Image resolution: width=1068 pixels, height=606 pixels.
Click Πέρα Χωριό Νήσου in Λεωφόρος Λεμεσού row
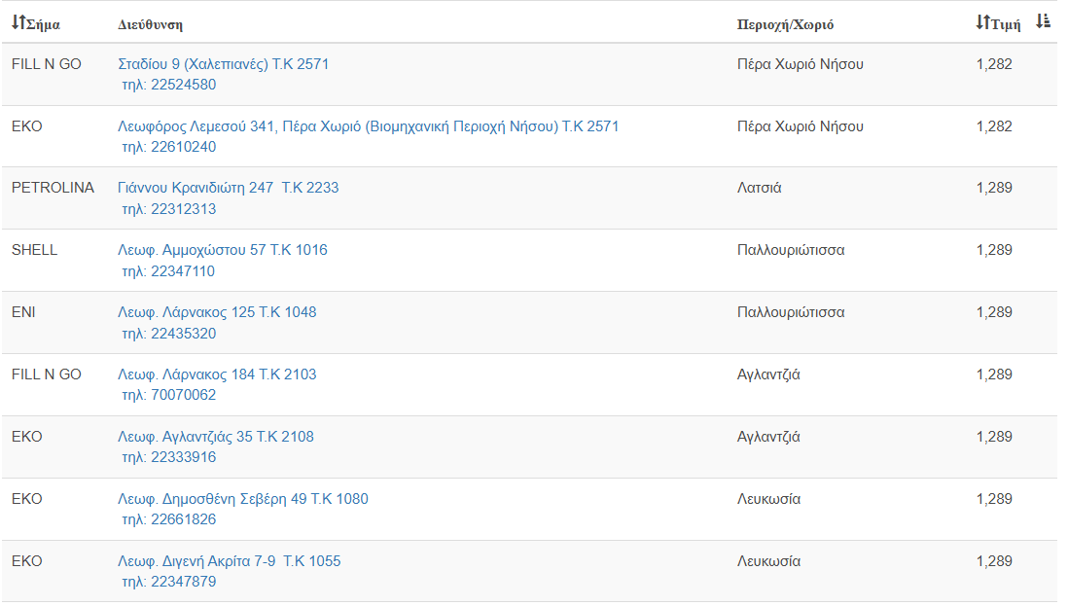click(801, 126)
